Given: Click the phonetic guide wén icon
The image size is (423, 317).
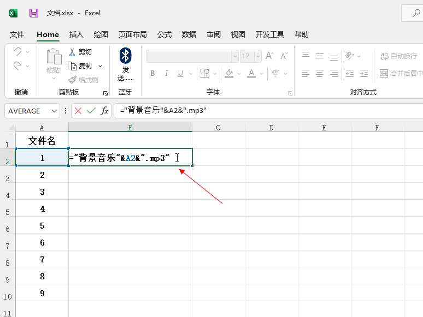Looking at the screenshot, I should [x=275, y=73].
